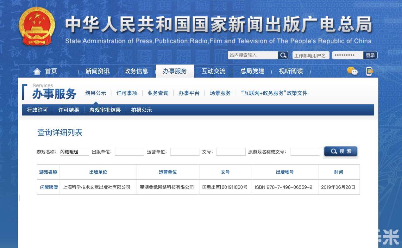Viewport: 402px width, 248px height.
Task: Click the 工作邮箱用户名 username field
Action: click(x=311, y=55)
